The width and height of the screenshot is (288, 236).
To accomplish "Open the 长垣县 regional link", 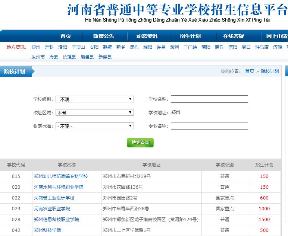I will click(x=69, y=57).
